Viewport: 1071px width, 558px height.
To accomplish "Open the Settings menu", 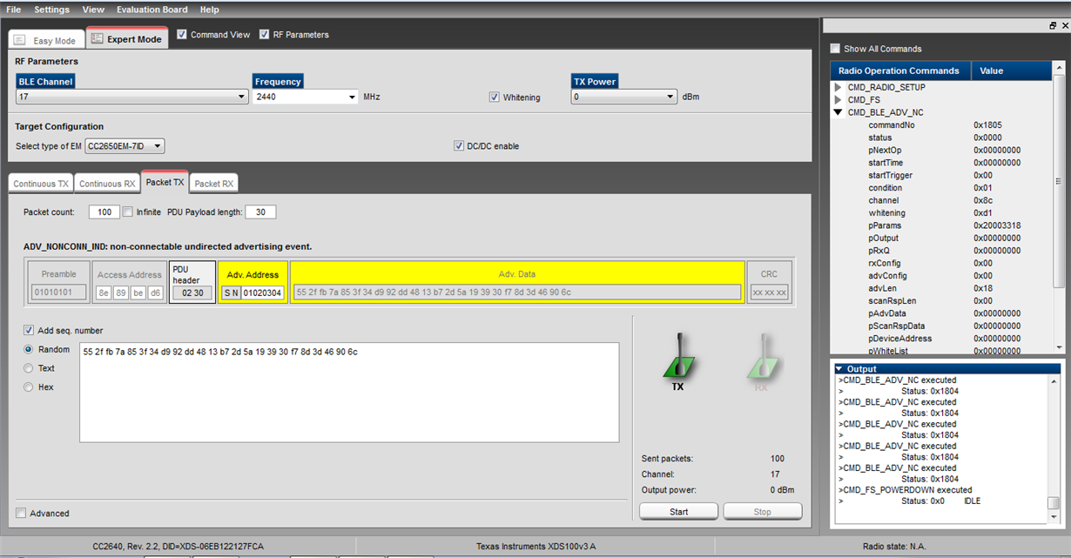I will (52, 10).
